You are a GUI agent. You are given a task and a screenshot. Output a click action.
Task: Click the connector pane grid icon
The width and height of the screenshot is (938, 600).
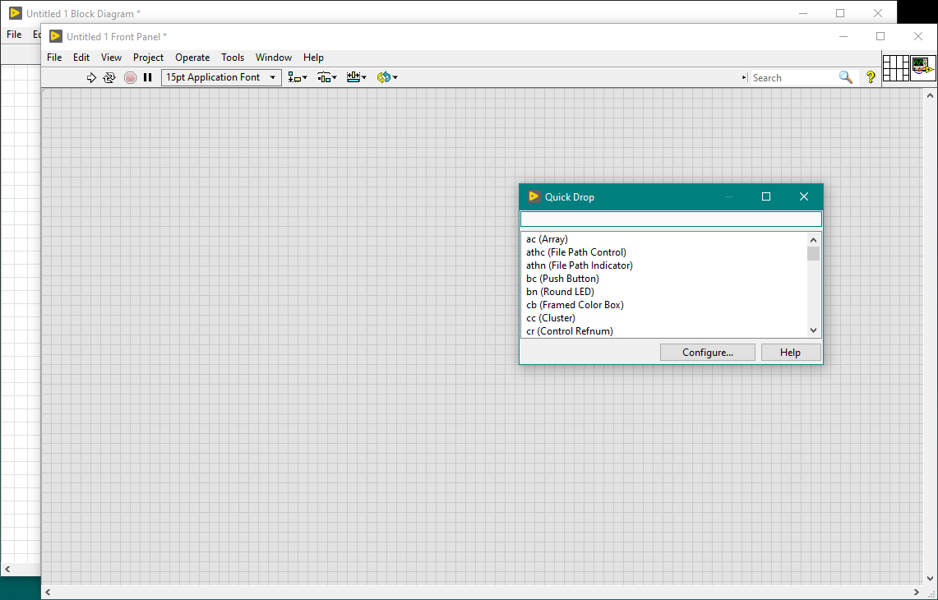895,67
